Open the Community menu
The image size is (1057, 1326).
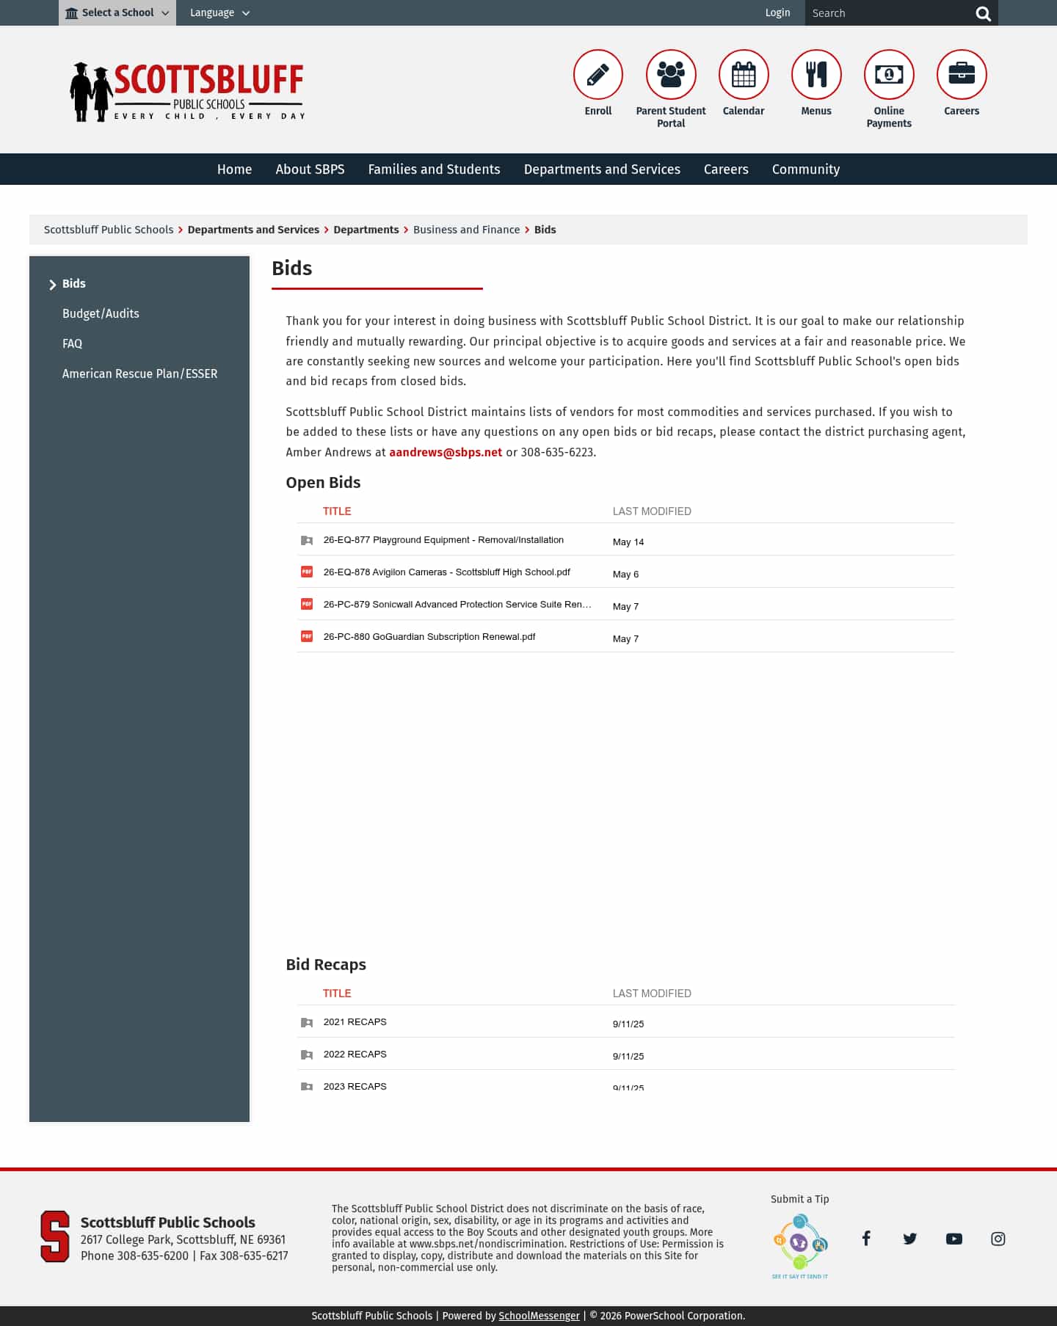[x=805, y=170]
